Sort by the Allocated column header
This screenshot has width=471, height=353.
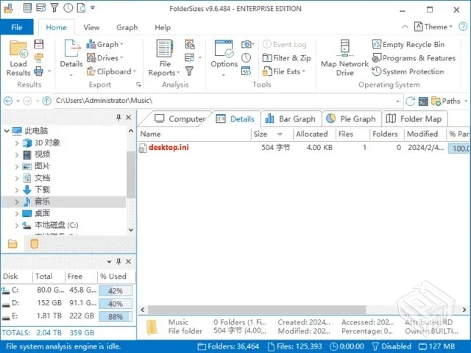pos(311,135)
